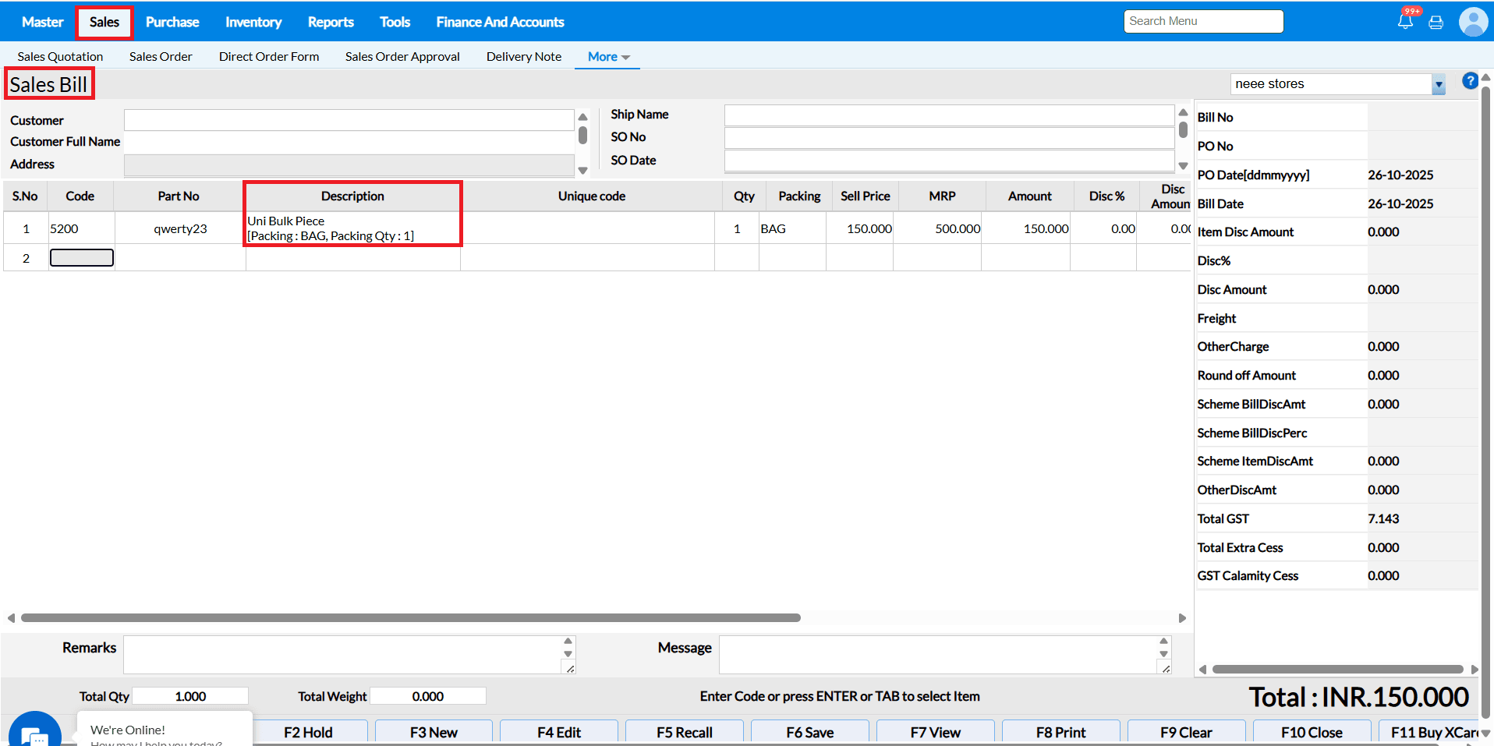Click the Address field

click(x=349, y=164)
